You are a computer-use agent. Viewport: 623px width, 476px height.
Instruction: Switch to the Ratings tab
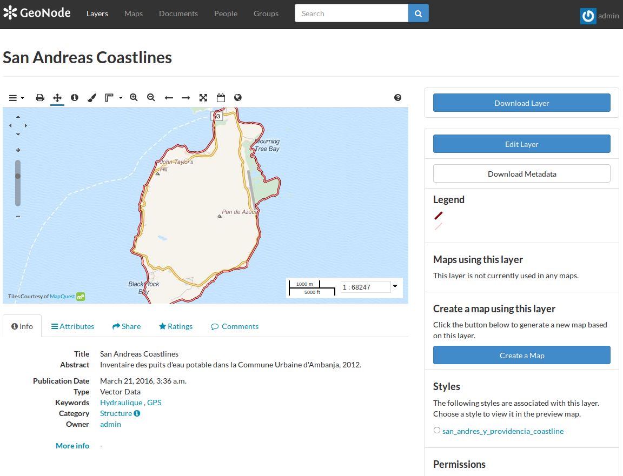[x=176, y=326]
